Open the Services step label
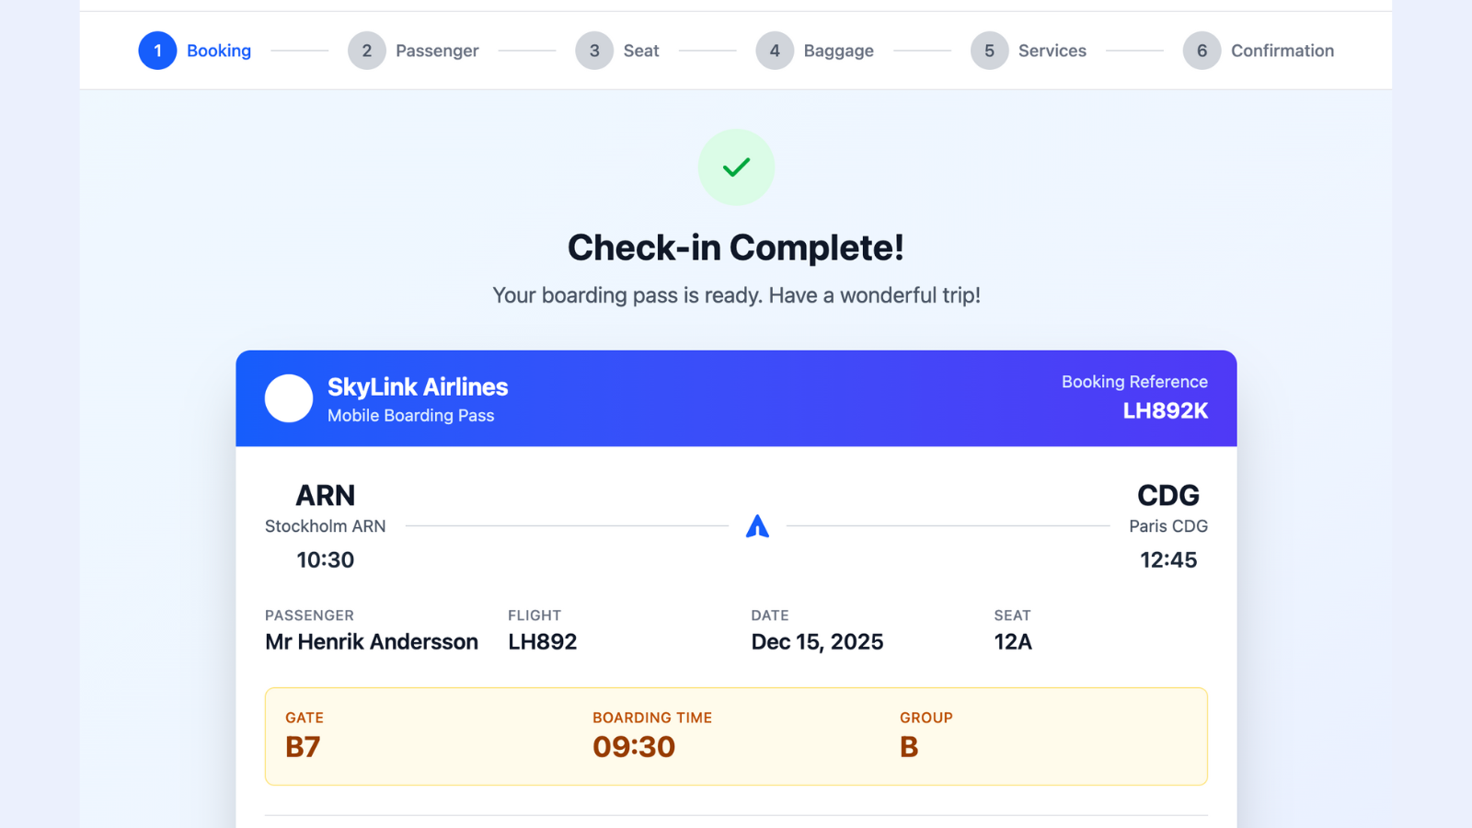The width and height of the screenshot is (1472, 828). [1052, 51]
